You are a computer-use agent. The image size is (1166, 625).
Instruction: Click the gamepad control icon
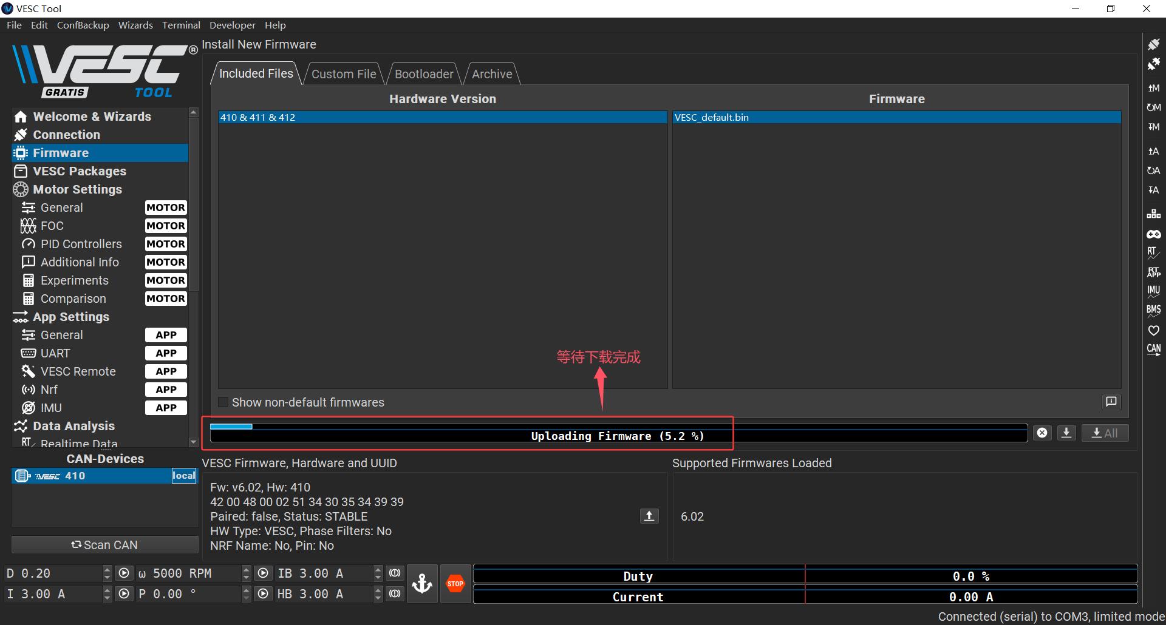(1153, 234)
